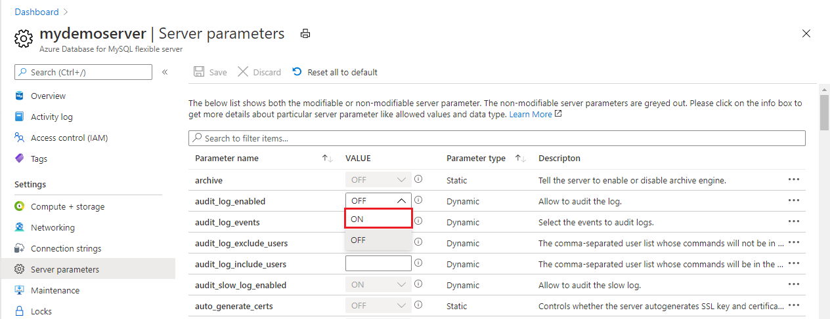
Task: Click ellipsis menu for audit_slow_log_enabled row
Action: (794, 285)
